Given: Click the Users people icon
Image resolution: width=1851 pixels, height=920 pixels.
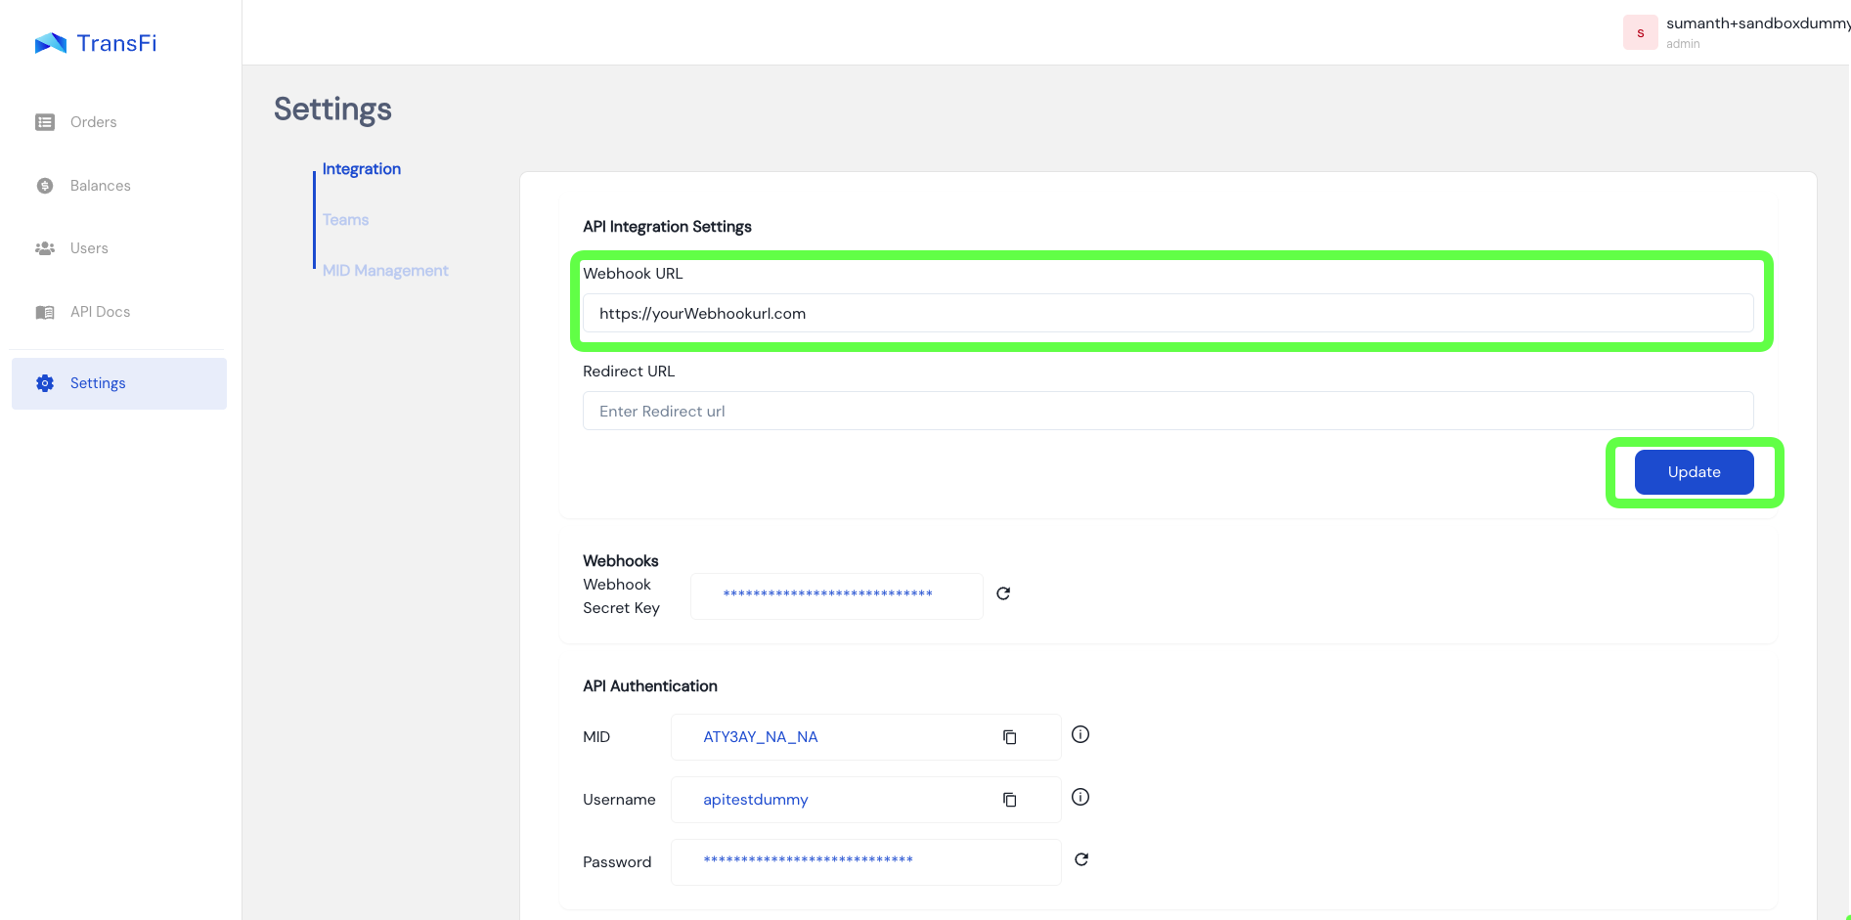Looking at the screenshot, I should tap(45, 248).
